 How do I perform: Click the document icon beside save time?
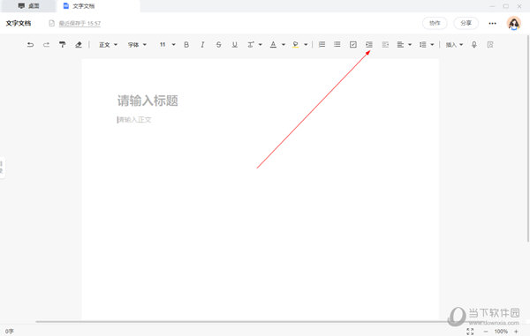click(x=51, y=23)
